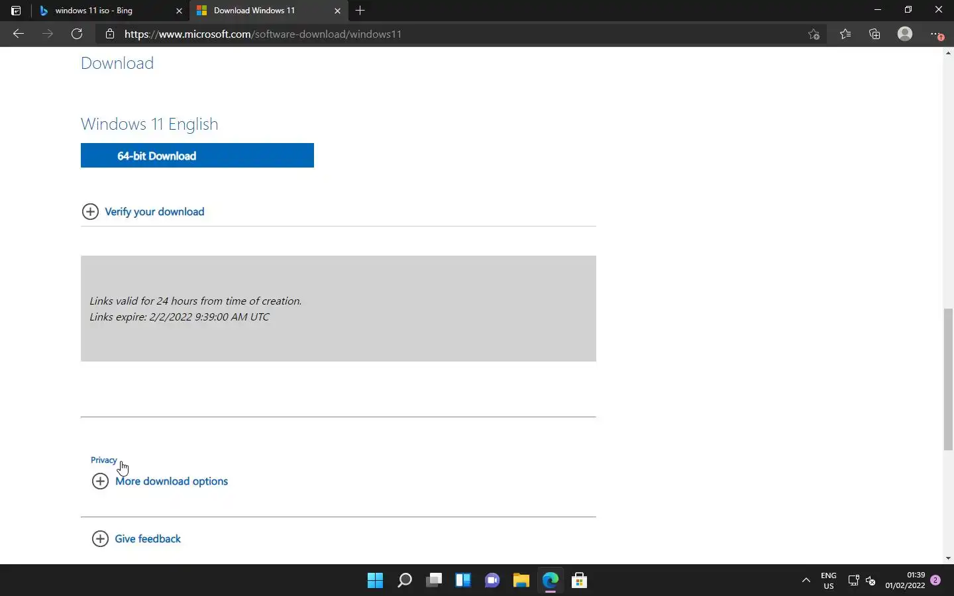Expand the 'Verify your download' section
Screen dimensions: 954x596
(154, 212)
